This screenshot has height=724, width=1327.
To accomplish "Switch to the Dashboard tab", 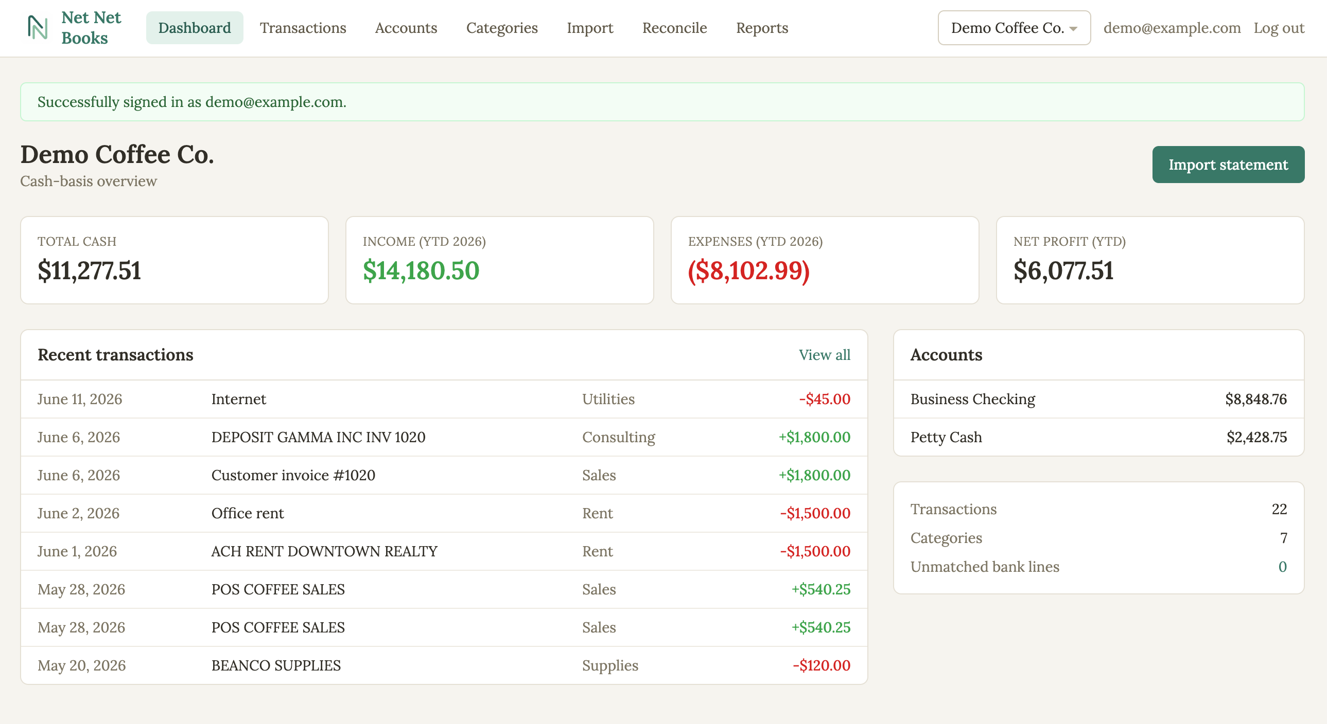I will coord(194,28).
